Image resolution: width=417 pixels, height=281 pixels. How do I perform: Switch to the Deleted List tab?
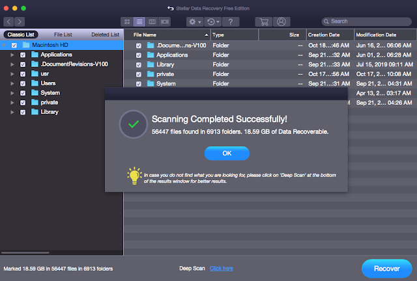click(104, 34)
